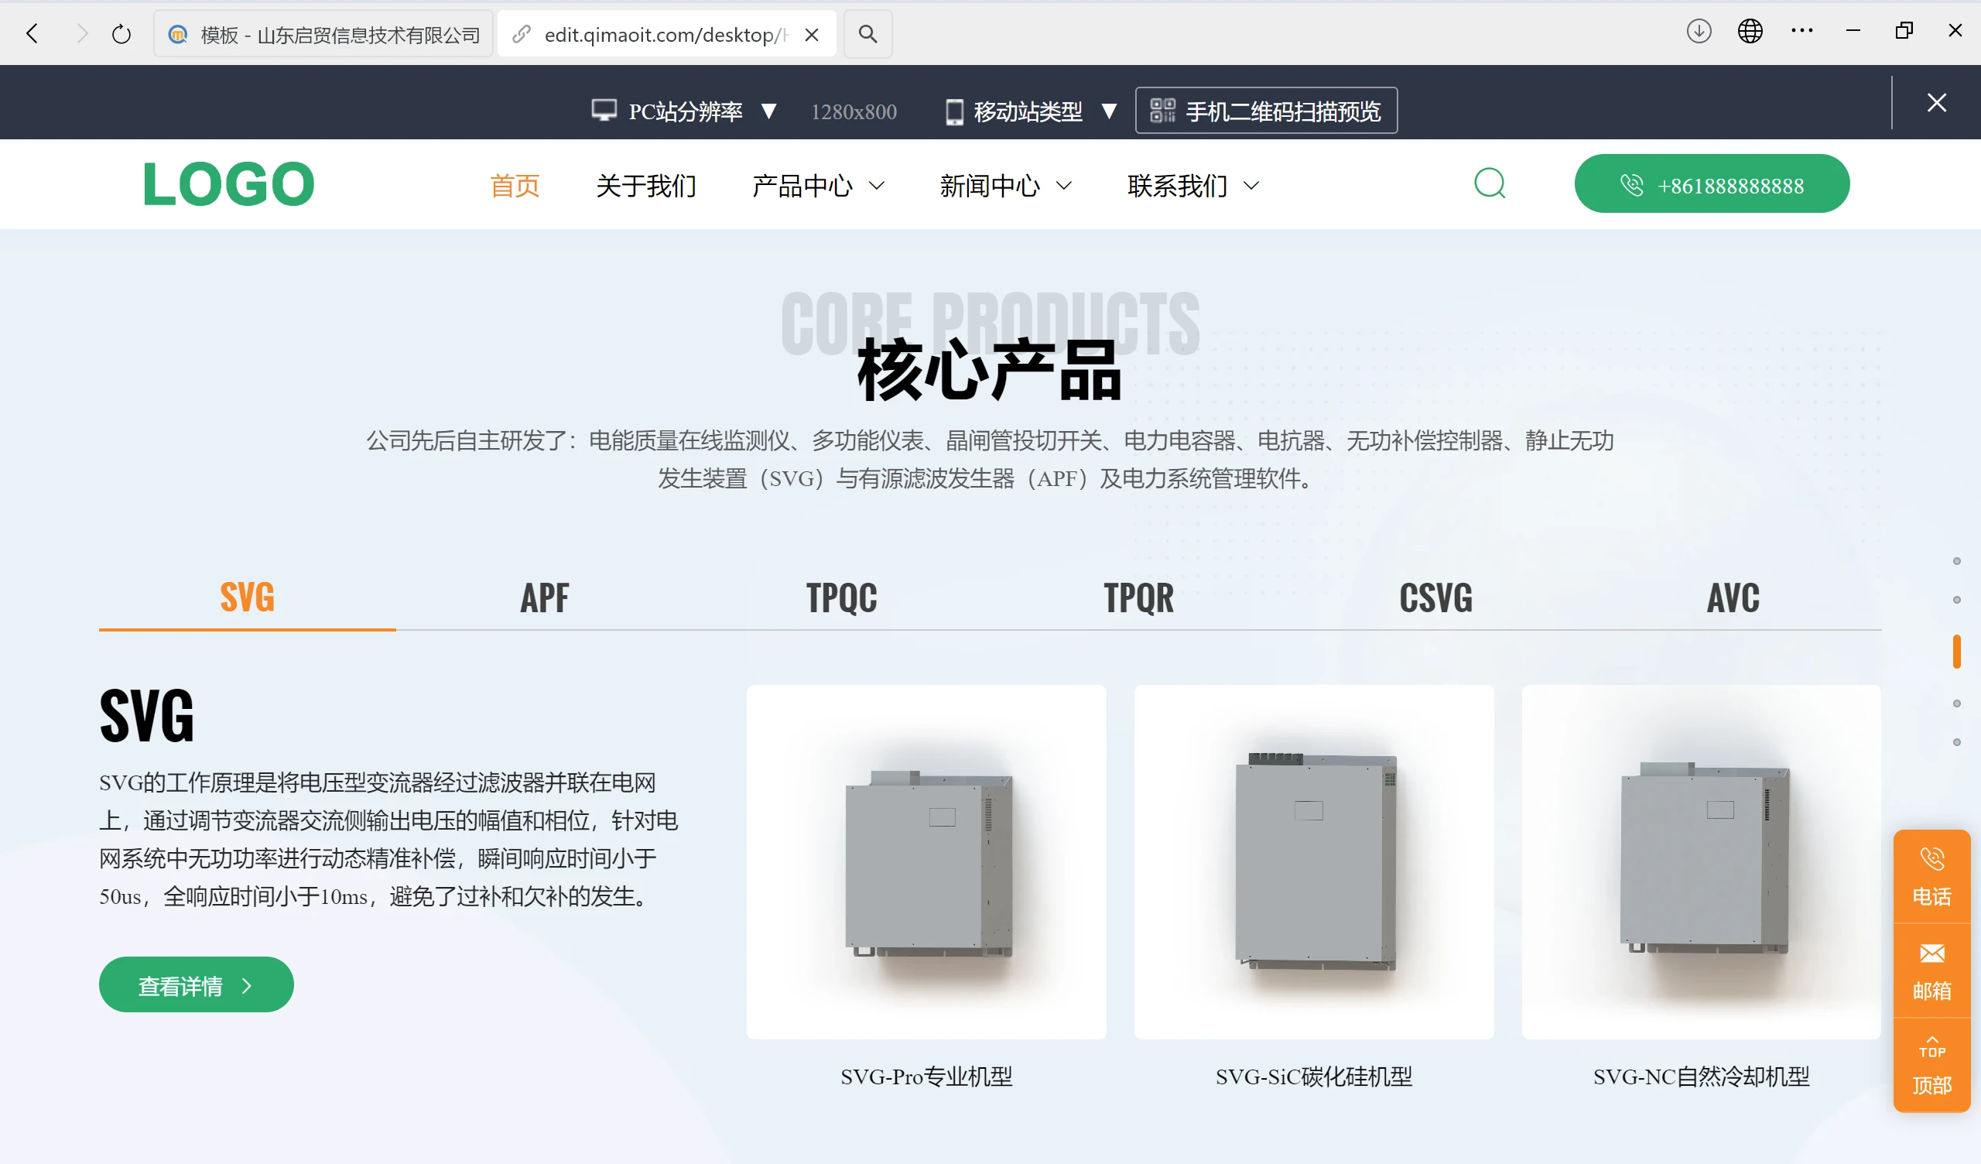Image resolution: width=1981 pixels, height=1164 pixels.
Task: Open the SVG-NC自然冷却机型 product image
Action: tap(1701, 862)
